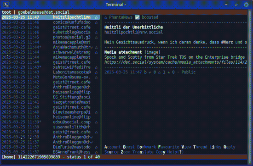Select the DS_Stiftung@soci toot

coord(51,97)
